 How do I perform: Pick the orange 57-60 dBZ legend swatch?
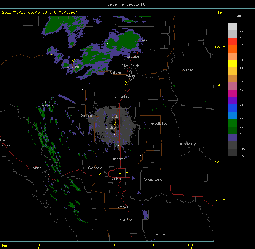point(233,49)
